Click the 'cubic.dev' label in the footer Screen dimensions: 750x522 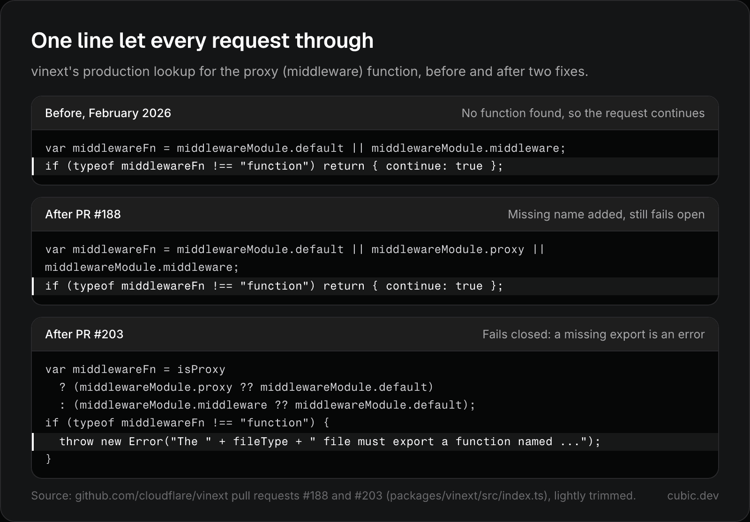coord(693,496)
